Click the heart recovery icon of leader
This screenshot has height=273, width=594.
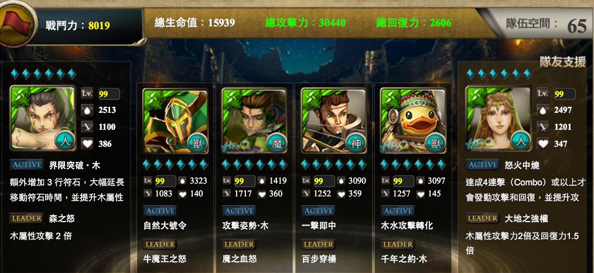87,144
